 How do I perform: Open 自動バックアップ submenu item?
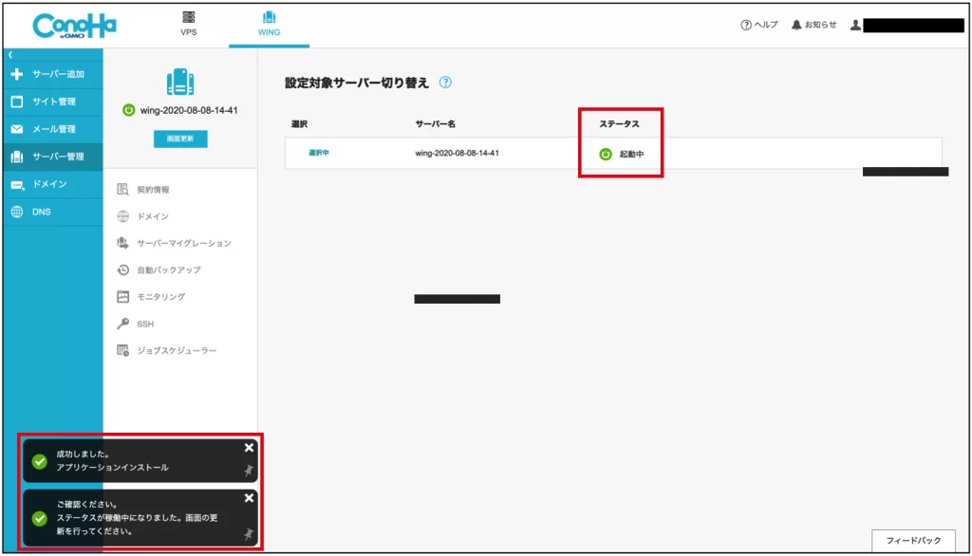[168, 270]
